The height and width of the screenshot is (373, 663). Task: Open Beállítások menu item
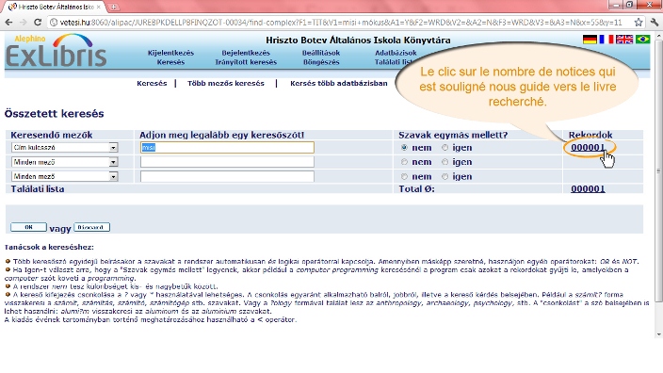pyautogui.click(x=321, y=53)
